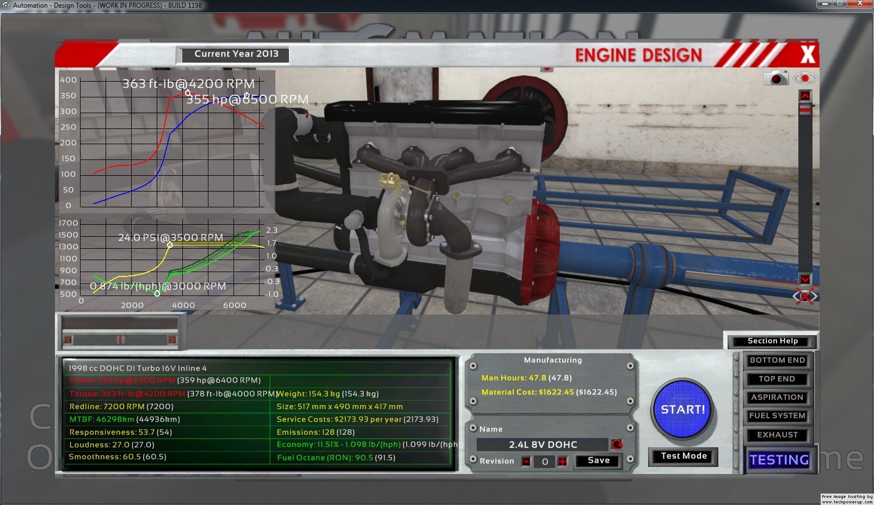Viewport: 874px width, 505px height.
Task: Click the Fuel Octane (RON) stat
Action: pyautogui.click(x=336, y=458)
